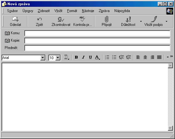This screenshot has width=175, height=139.
Task: Align text to the right
Action: pyautogui.click(x=152, y=57)
